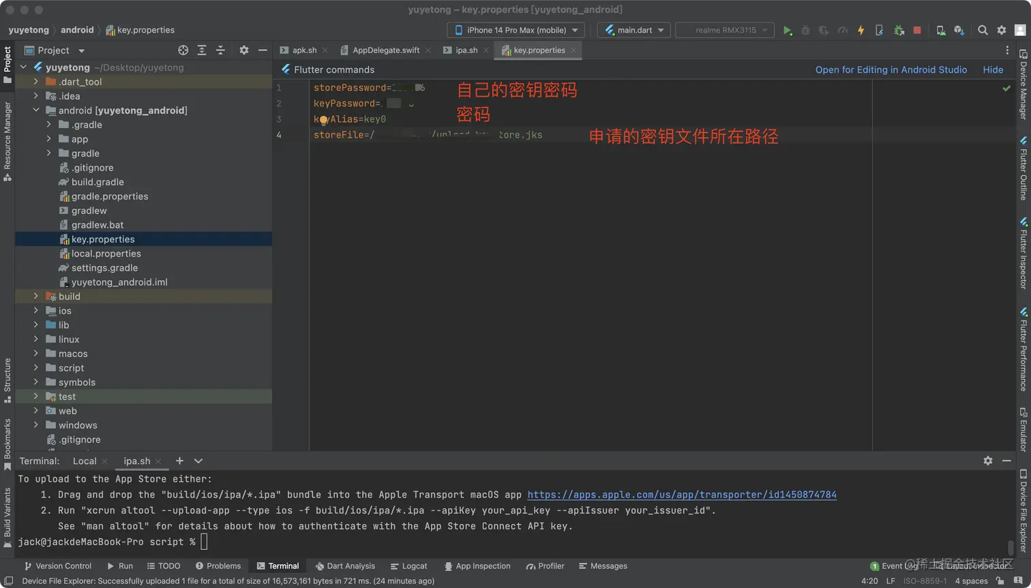Select local.properties file in tree
Screen dimensions: 1031x588
click(x=106, y=253)
